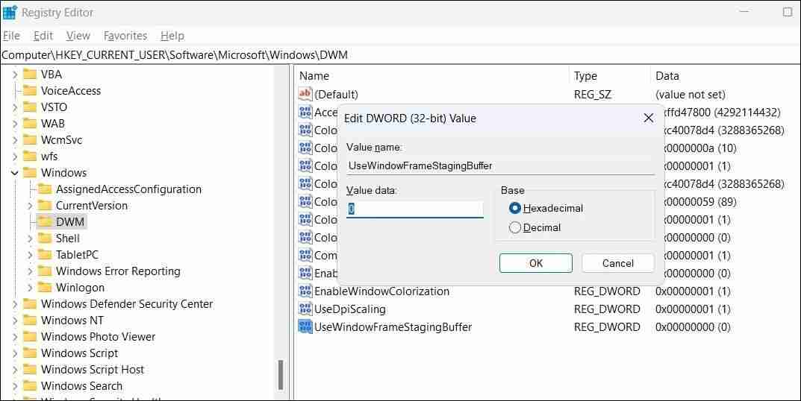The image size is (801, 401).
Task: Click the (Default) string value icon
Action: pyautogui.click(x=305, y=94)
